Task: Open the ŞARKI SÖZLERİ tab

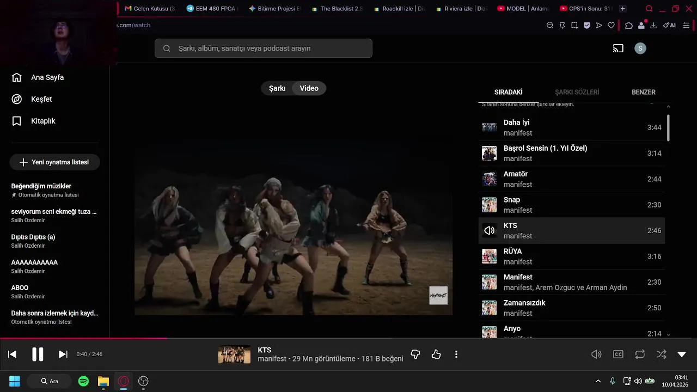Action: click(577, 92)
